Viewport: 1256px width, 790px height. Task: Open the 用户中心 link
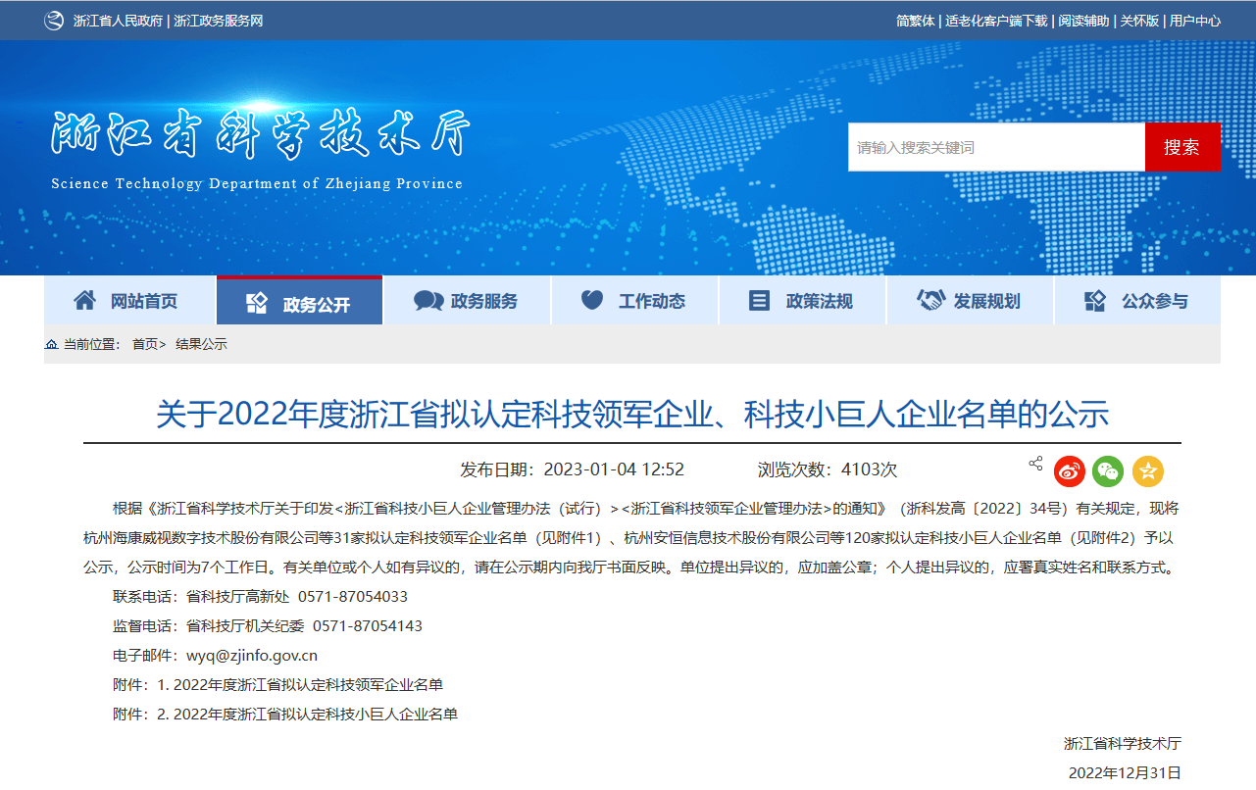click(1195, 21)
